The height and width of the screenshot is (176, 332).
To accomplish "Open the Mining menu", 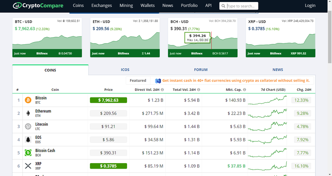I will (126, 5).
